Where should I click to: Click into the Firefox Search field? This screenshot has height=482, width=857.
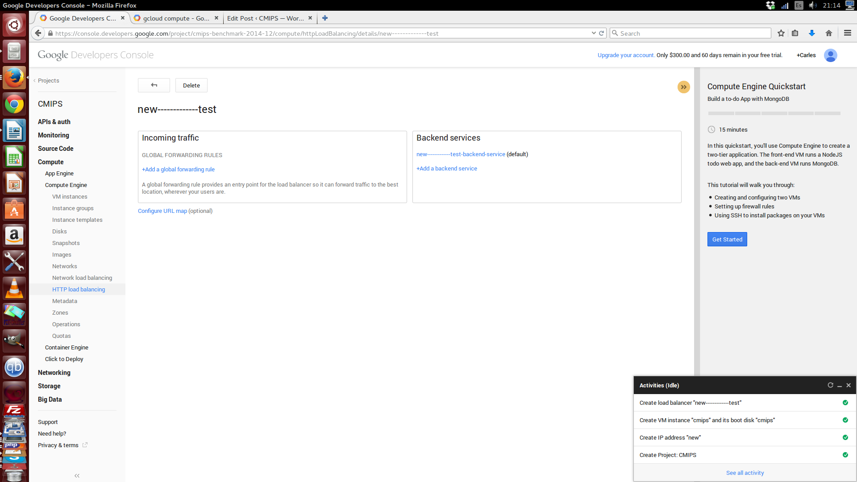(x=690, y=33)
